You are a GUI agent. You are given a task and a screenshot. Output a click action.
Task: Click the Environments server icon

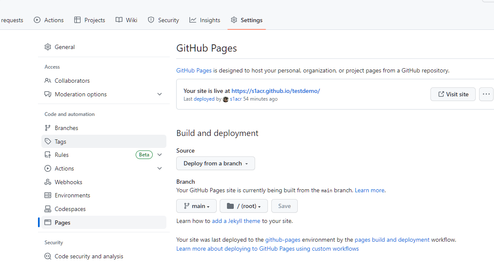coord(48,195)
